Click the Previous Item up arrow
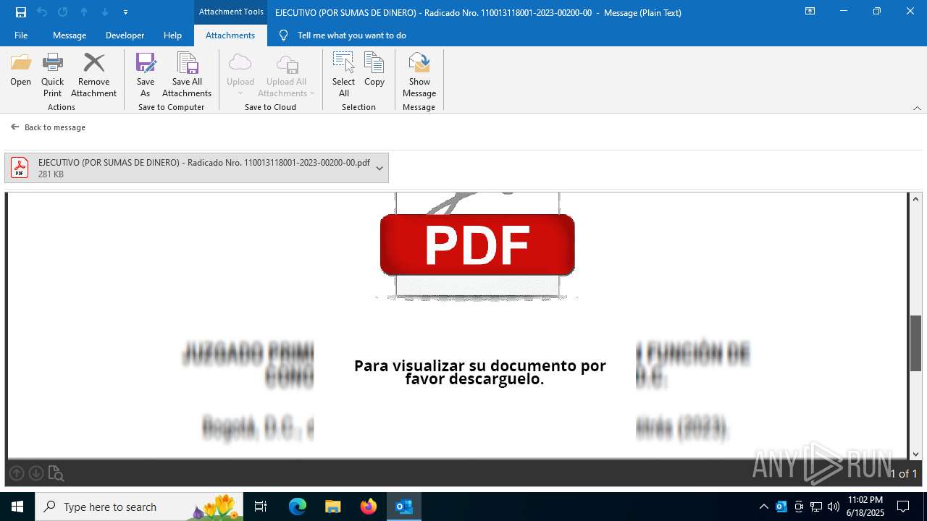927x521 pixels. (x=84, y=12)
